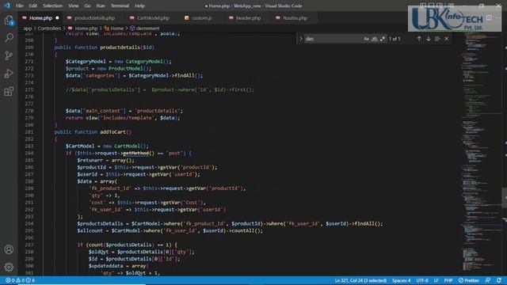The height and width of the screenshot is (285, 507).
Task: Open the feedback icon in status bar
Action: [488, 280]
